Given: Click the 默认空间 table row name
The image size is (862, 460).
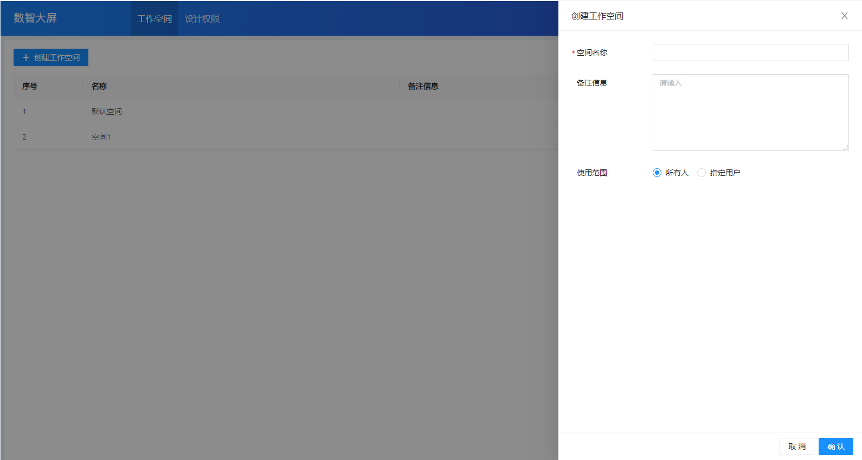Looking at the screenshot, I should 107,111.
